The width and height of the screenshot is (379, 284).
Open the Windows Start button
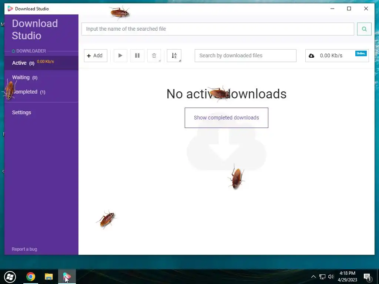10,277
